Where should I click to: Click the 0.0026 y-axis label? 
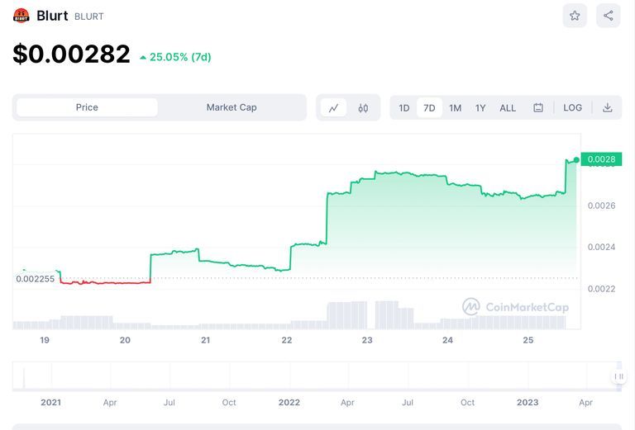click(x=601, y=206)
